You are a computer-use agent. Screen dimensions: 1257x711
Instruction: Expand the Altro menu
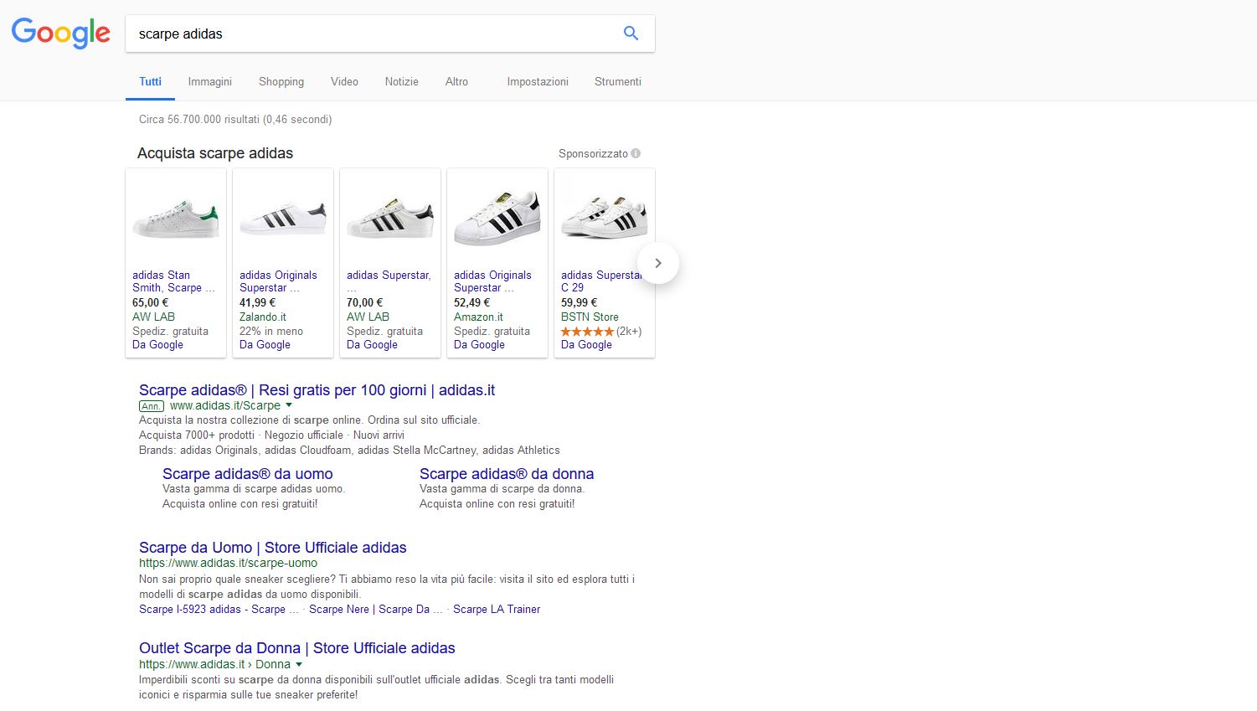pyautogui.click(x=456, y=81)
